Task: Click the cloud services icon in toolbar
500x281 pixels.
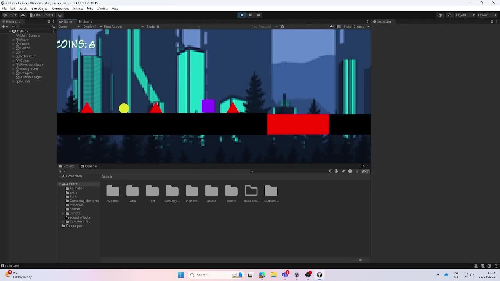Action: coord(23,15)
